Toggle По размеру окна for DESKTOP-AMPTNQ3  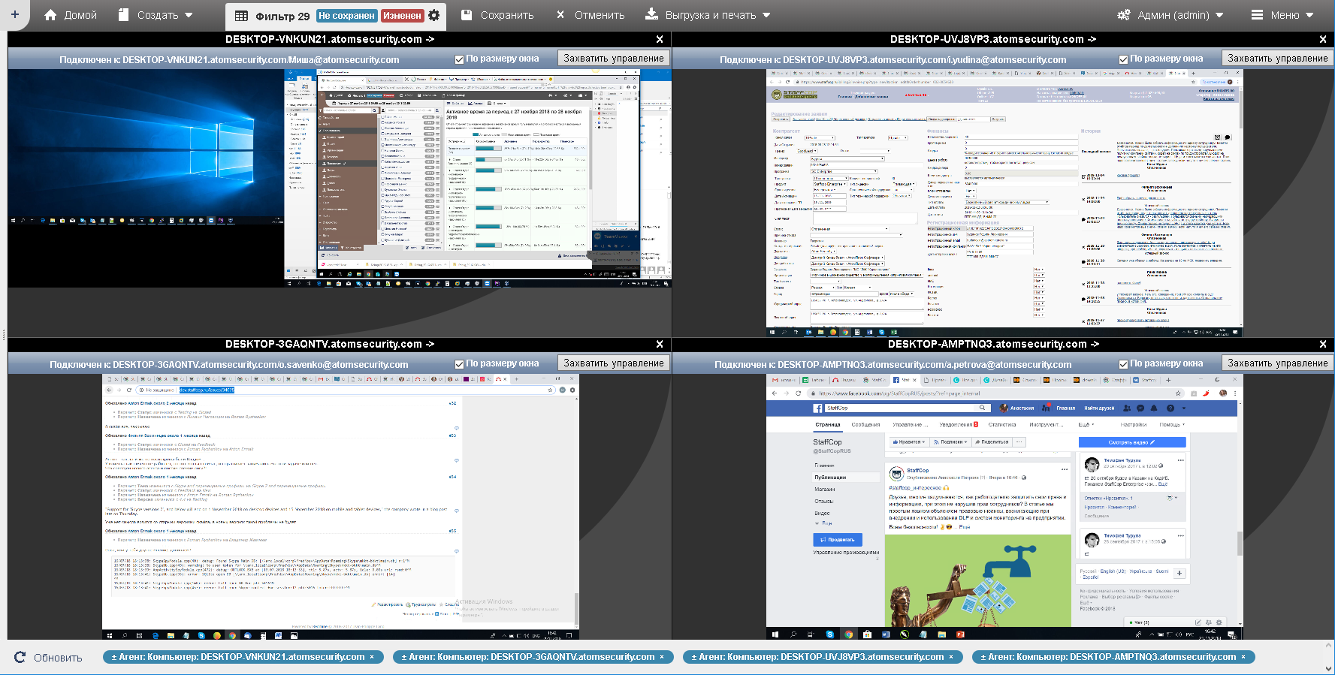click(x=1123, y=363)
